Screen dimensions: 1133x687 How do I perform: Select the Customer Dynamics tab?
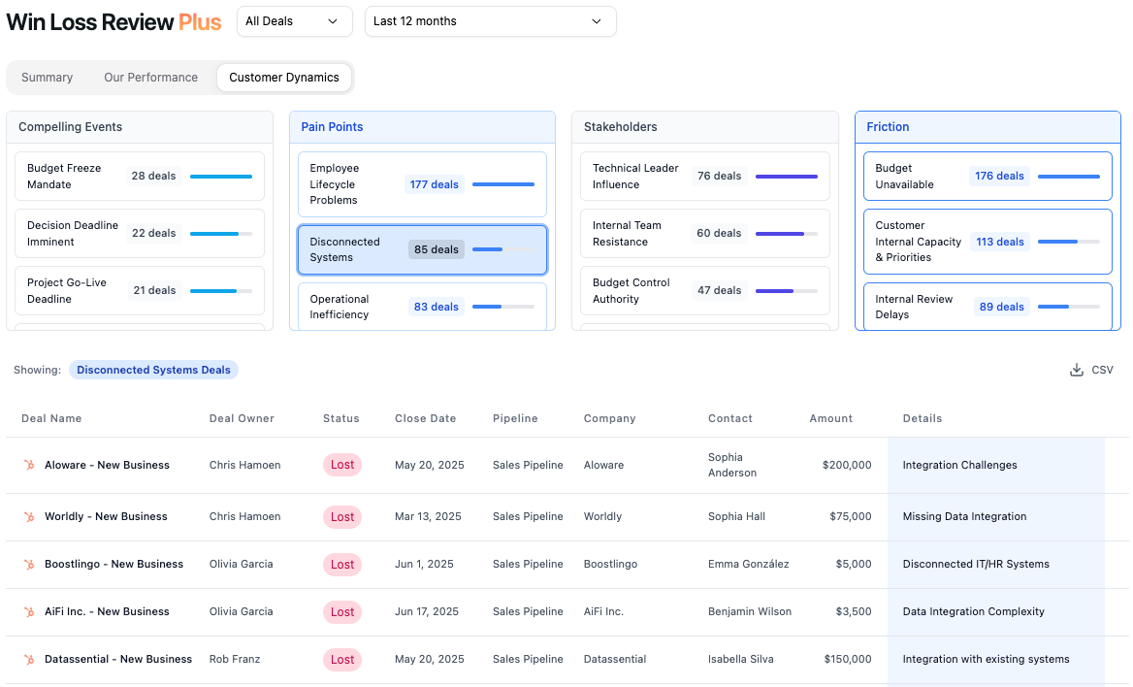click(284, 77)
